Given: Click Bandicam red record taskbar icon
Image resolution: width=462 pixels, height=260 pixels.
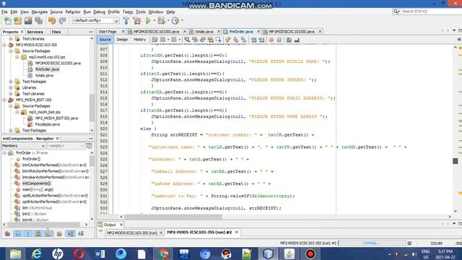Looking at the screenshot, I should coord(310,253).
